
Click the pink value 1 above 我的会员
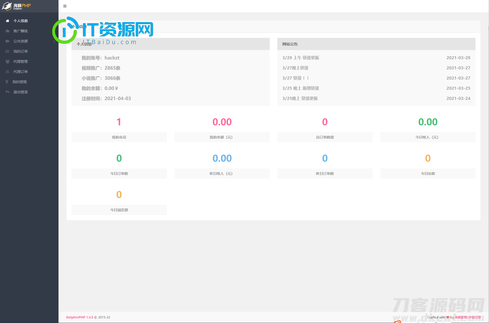pyautogui.click(x=119, y=122)
